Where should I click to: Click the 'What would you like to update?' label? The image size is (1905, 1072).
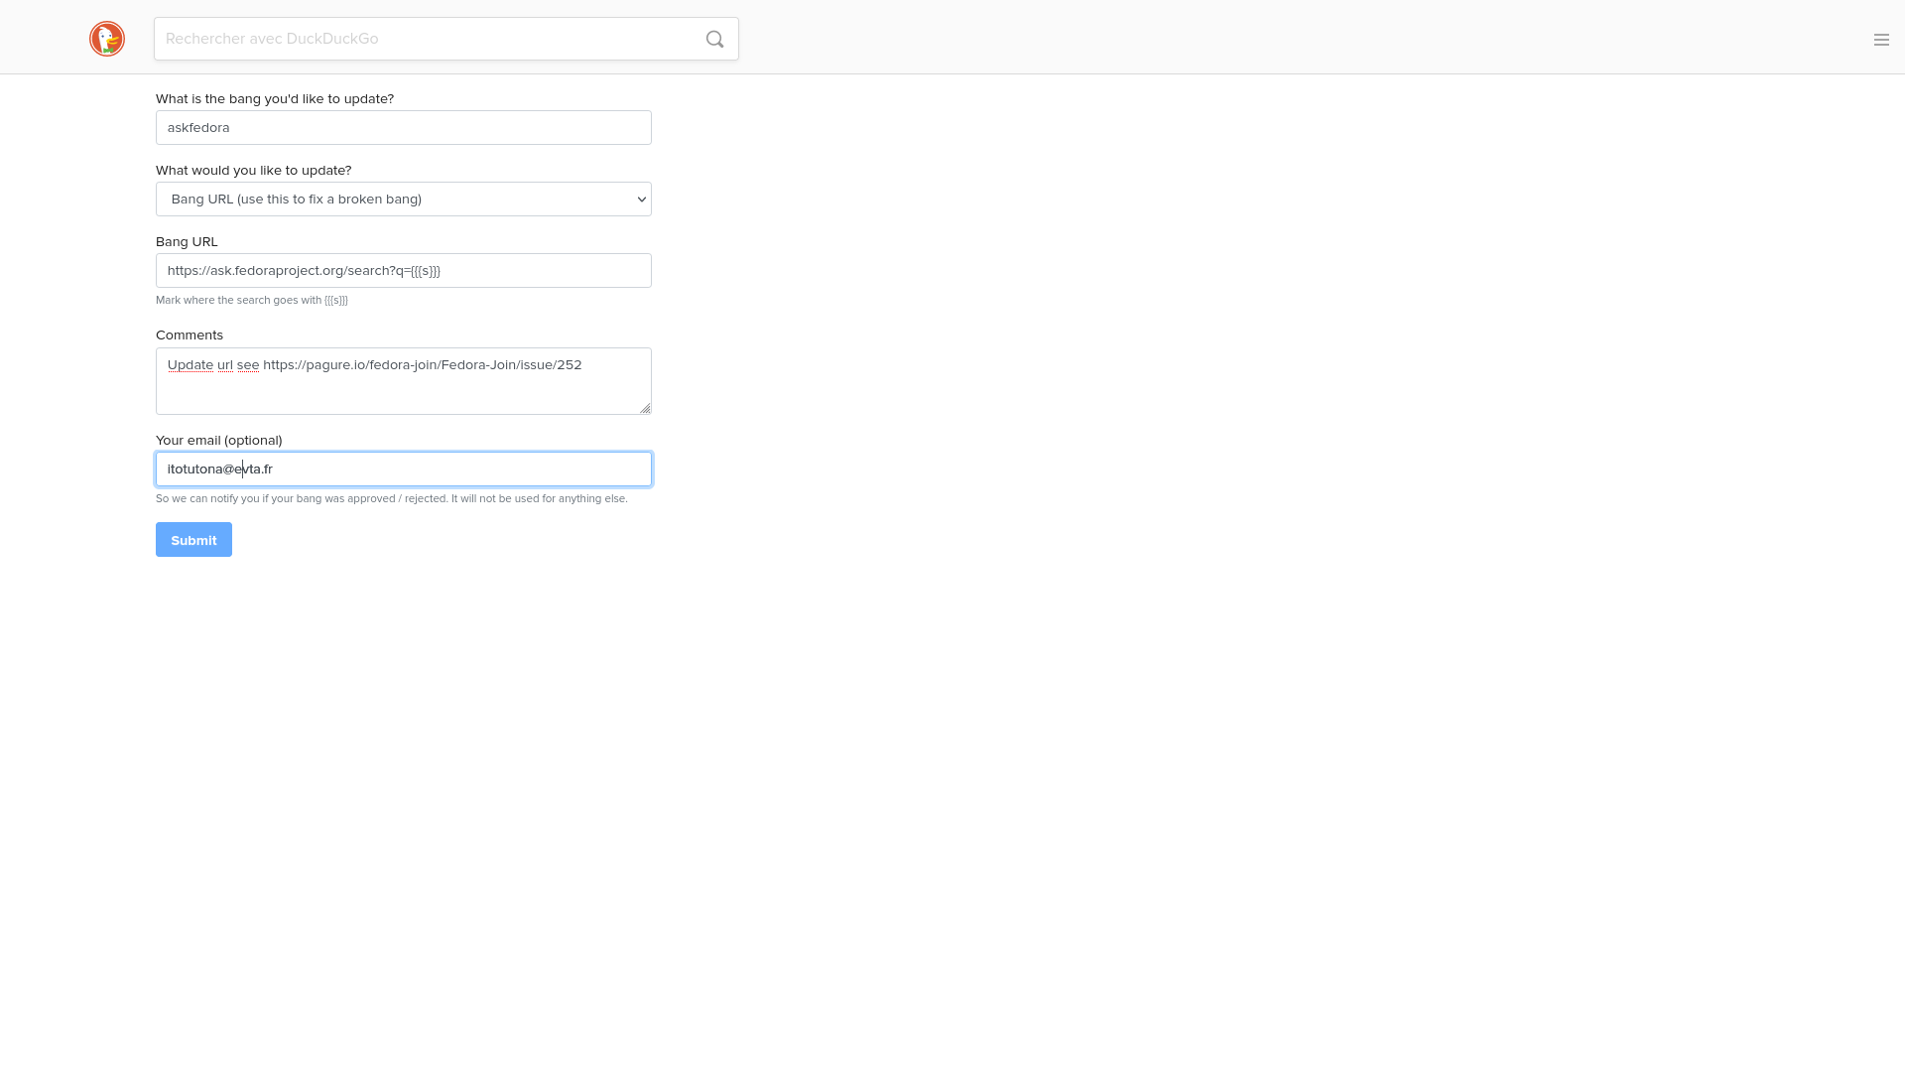tap(254, 170)
